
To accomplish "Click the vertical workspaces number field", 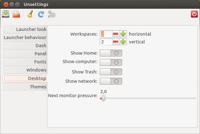I will tap(106, 42).
